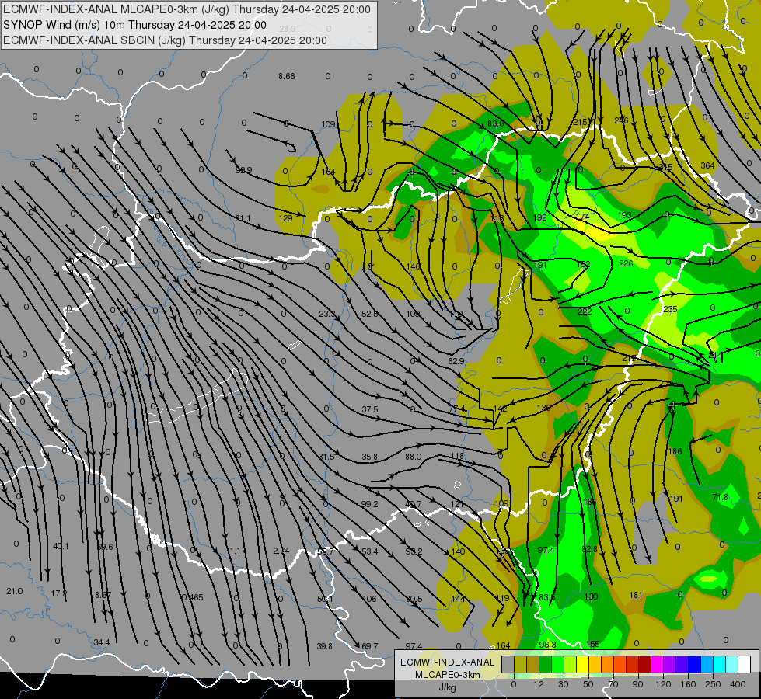Click the 181 value on the map

(x=636, y=595)
